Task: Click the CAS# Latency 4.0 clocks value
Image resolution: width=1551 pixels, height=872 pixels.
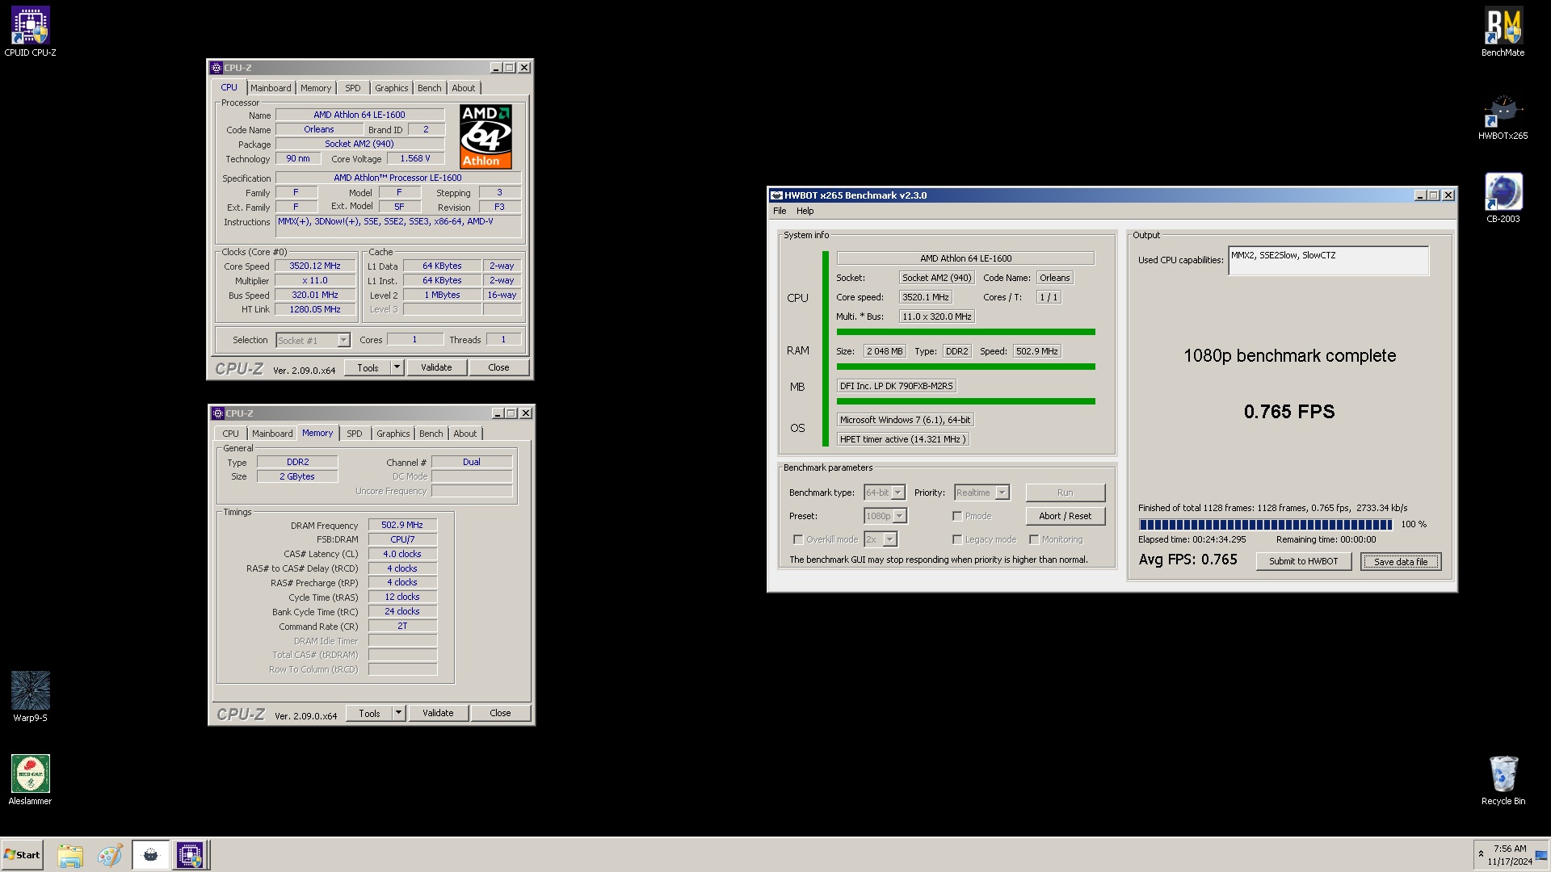Action: pos(402,555)
